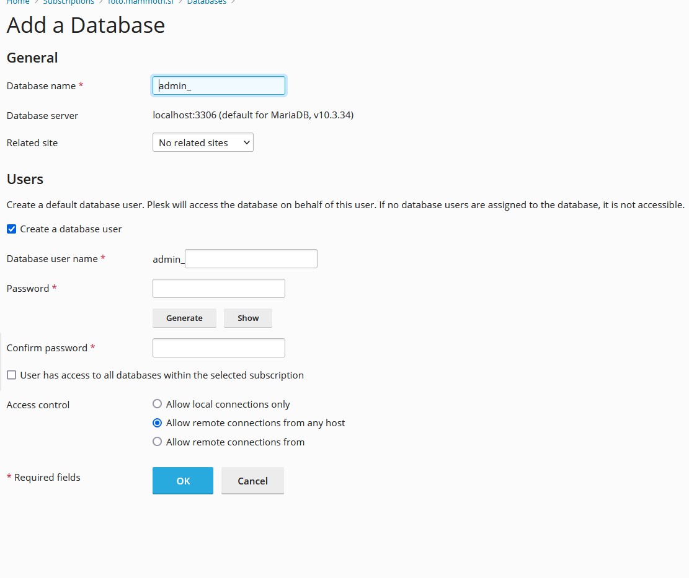Image resolution: width=689 pixels, height=578 pixels.
Task: Click the Users section heading
Action: pyautogui.click(x=25, y=179)
